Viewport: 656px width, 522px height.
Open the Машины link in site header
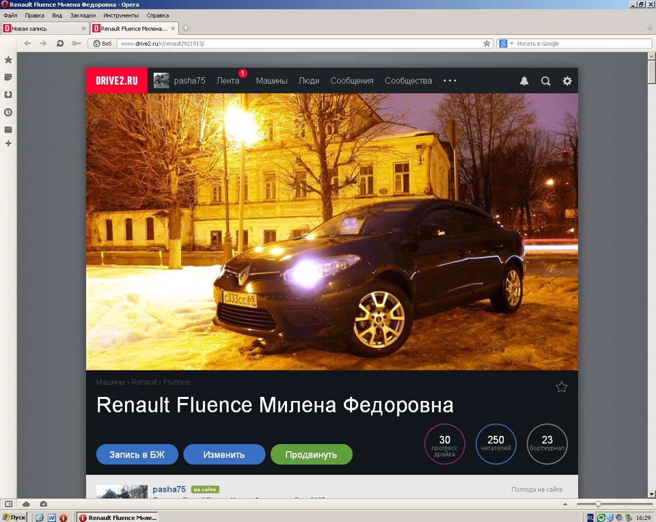click(271, 81)
